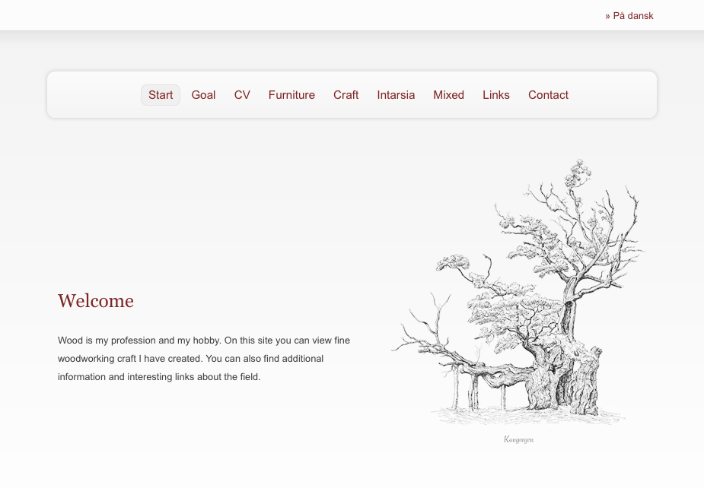This screenshot has width=704, height=488.
Task: Click the Kongeegen caption under the tree
Action: coord(518,439)
